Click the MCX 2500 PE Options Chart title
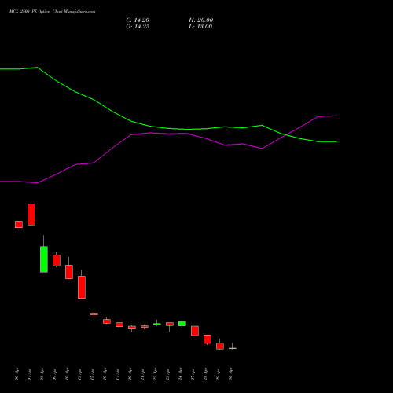Image resolution: width=393 pixels, height=393 pixels. (53, 12)
